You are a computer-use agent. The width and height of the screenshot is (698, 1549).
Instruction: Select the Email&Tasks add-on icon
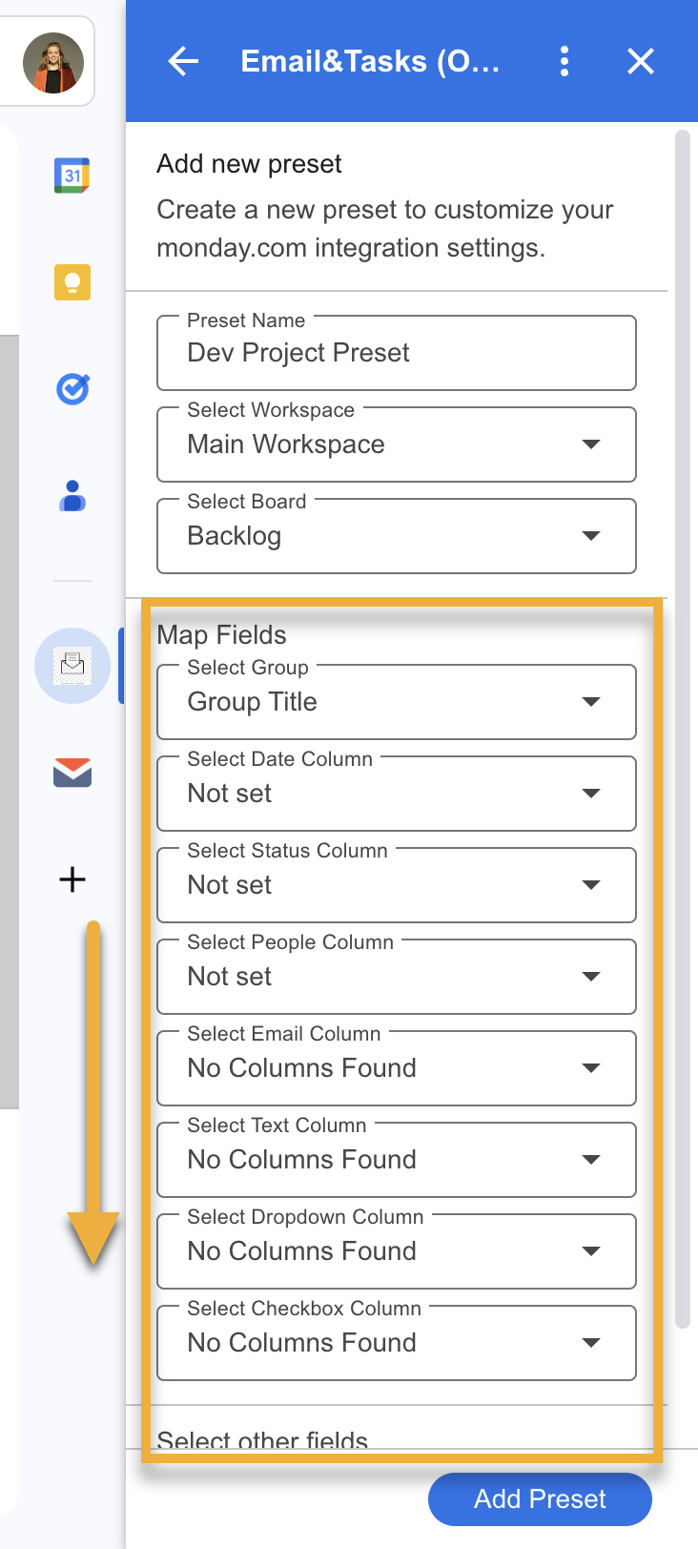tap(72, 665)
